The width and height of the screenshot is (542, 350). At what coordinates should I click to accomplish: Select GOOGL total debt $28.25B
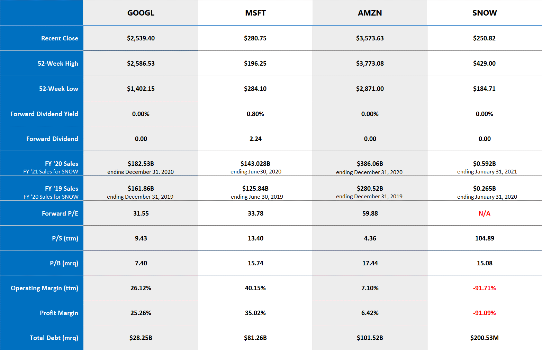[141, 338]
